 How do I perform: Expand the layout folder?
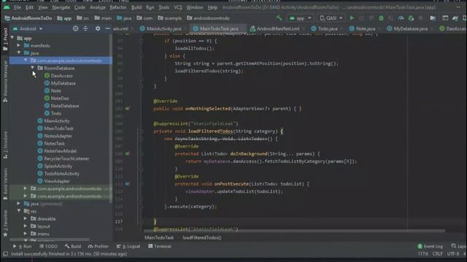26,226
